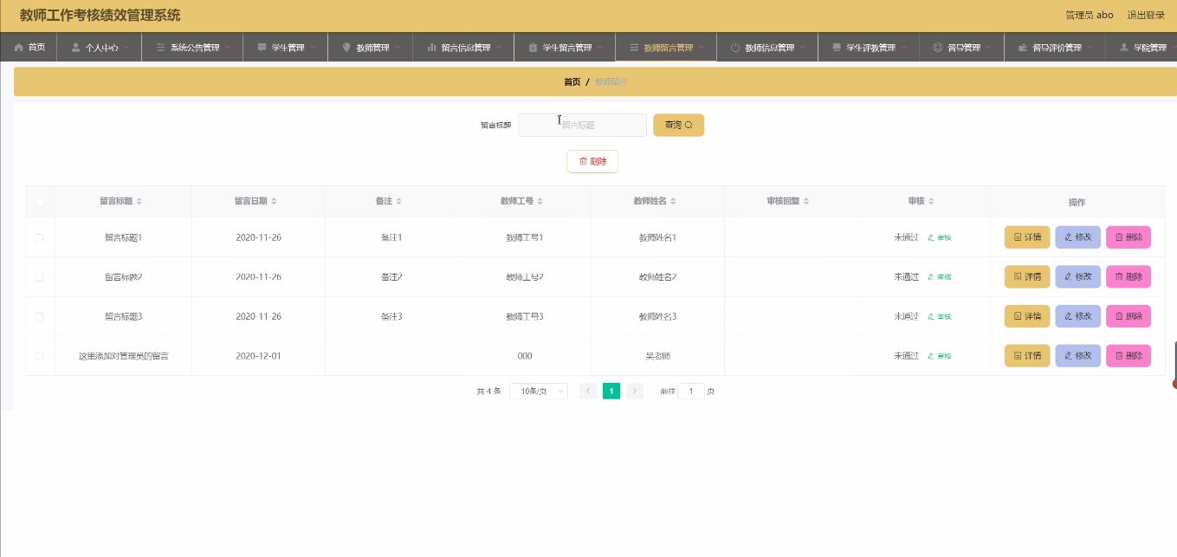The height and width of the screenshot is (557, 1177).
Task: Expand the 个人中心 menu chevron
Action: pos(127,48)
